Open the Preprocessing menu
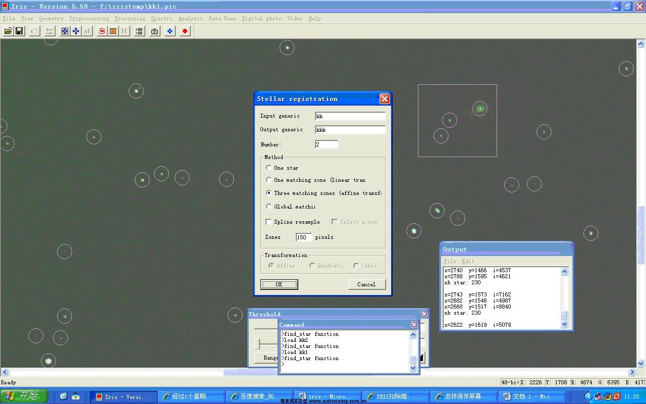646x404 pixels. [89, 19]
